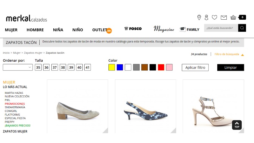
Task: Pick the brown color filter
Action: coord(144,67)
